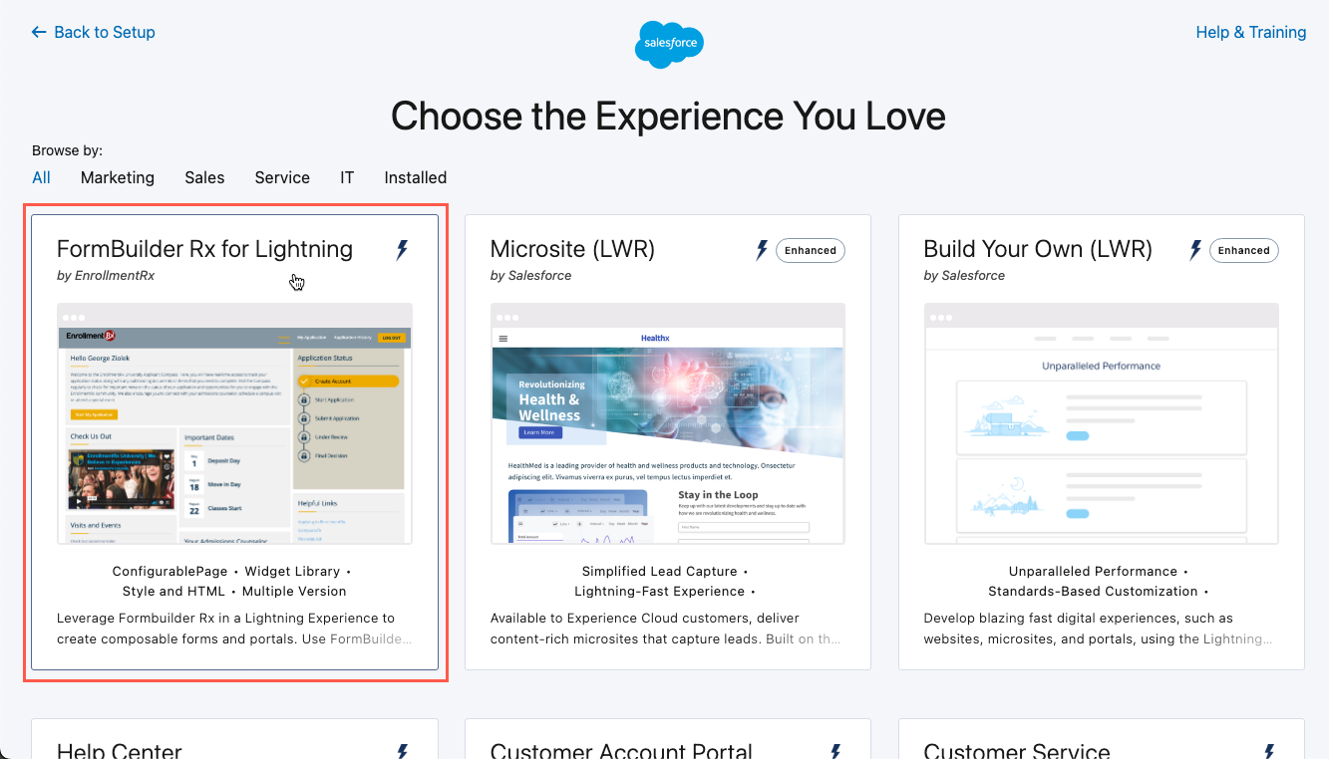View Installed templates
This screenshot has width=1329, height=759.
(415, 177)
